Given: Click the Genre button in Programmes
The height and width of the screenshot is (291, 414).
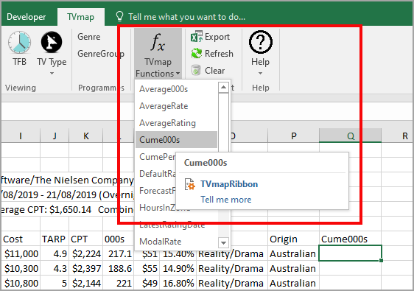Looking at the screenshot, I should tap(88, 37).
